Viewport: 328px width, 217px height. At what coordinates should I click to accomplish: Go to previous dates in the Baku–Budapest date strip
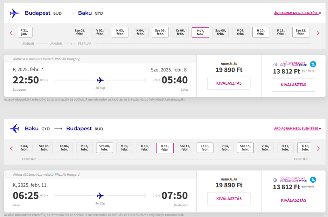[11, 148]
